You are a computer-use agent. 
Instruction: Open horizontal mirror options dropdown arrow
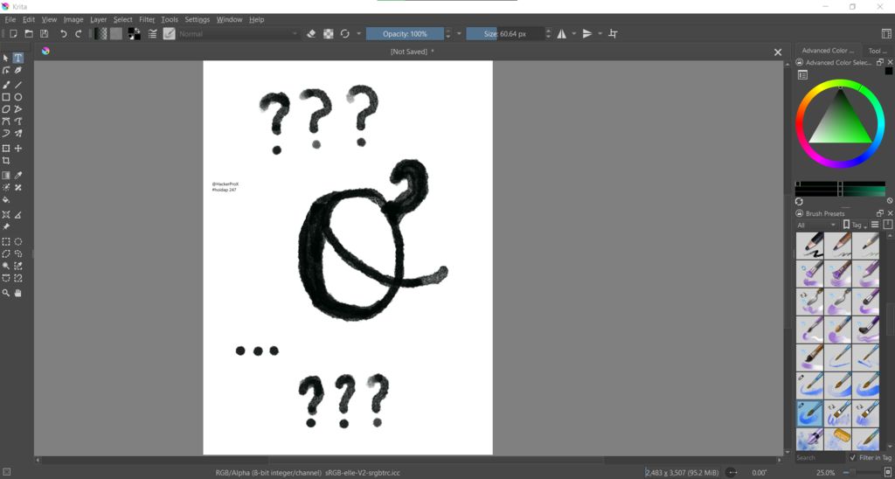point(574,34)
